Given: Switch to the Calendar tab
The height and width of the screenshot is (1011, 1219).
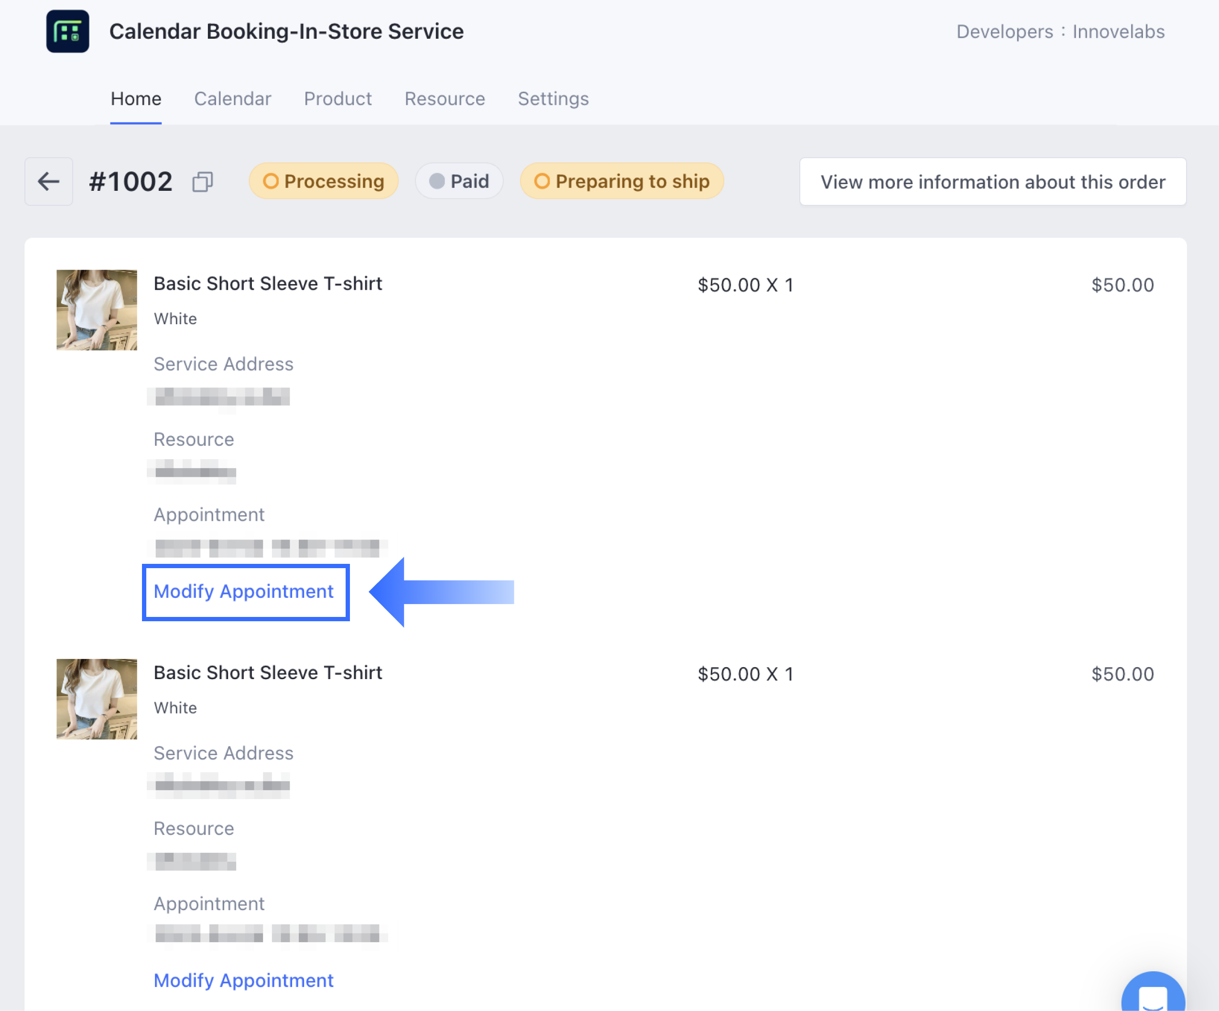Looking at the screenshot, I should [232, 99].
